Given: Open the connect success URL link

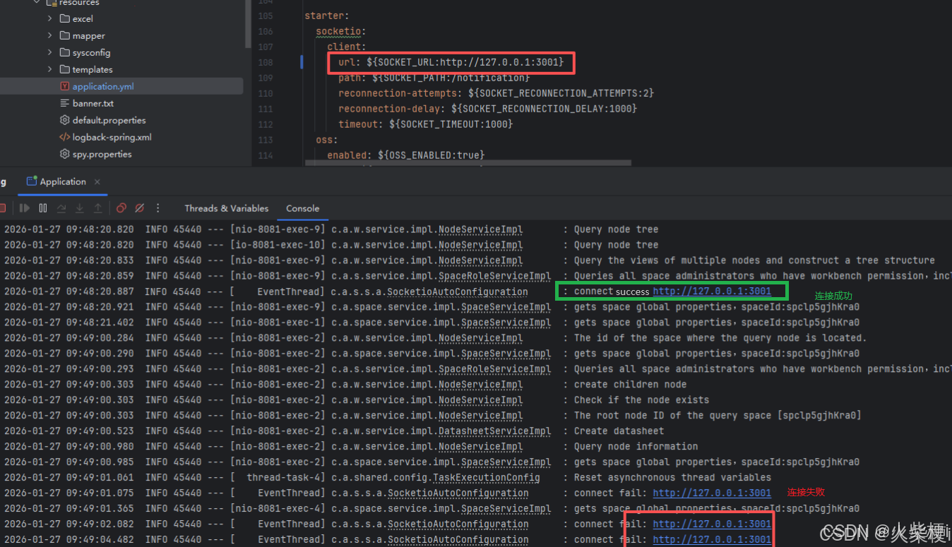Looking at the screenshot, I should [x=711, y=291].
